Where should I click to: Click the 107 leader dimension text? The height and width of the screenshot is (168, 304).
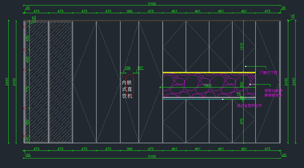[x=140, y=68]
